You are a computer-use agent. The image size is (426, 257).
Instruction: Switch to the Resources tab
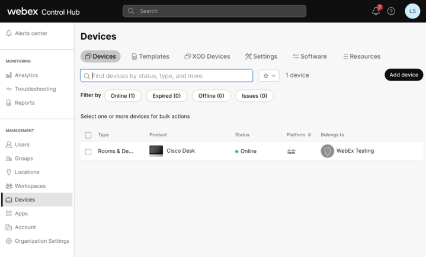pyautogui.click(x=361, y=56)
